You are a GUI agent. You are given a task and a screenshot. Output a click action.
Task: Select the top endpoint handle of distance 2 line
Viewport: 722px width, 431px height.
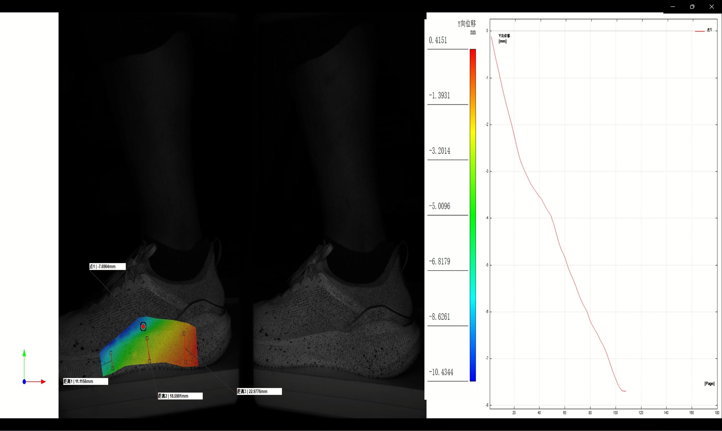tap(147, 338)
